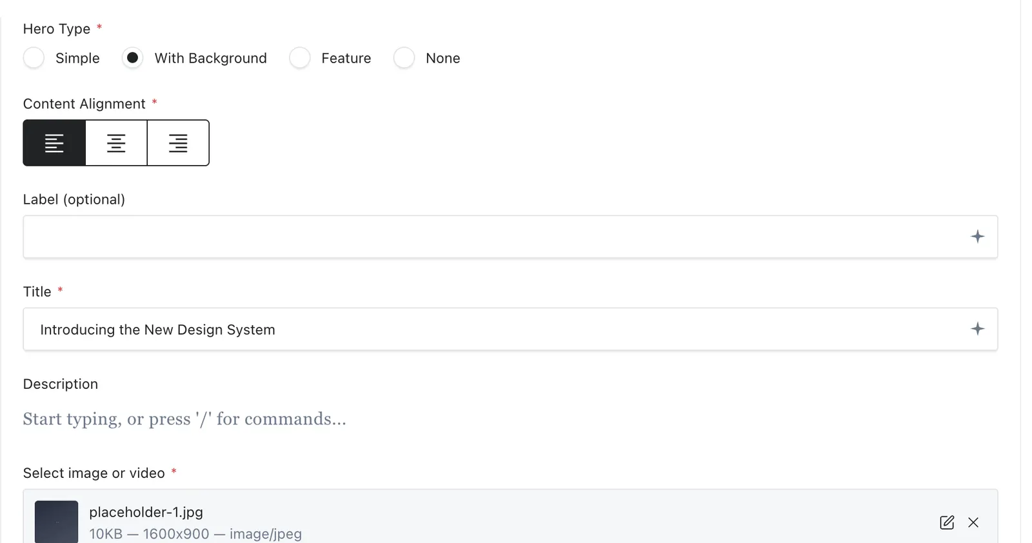1032x543 pixels.
Task: Click the Hero Type field label
Action: [57, 29]
